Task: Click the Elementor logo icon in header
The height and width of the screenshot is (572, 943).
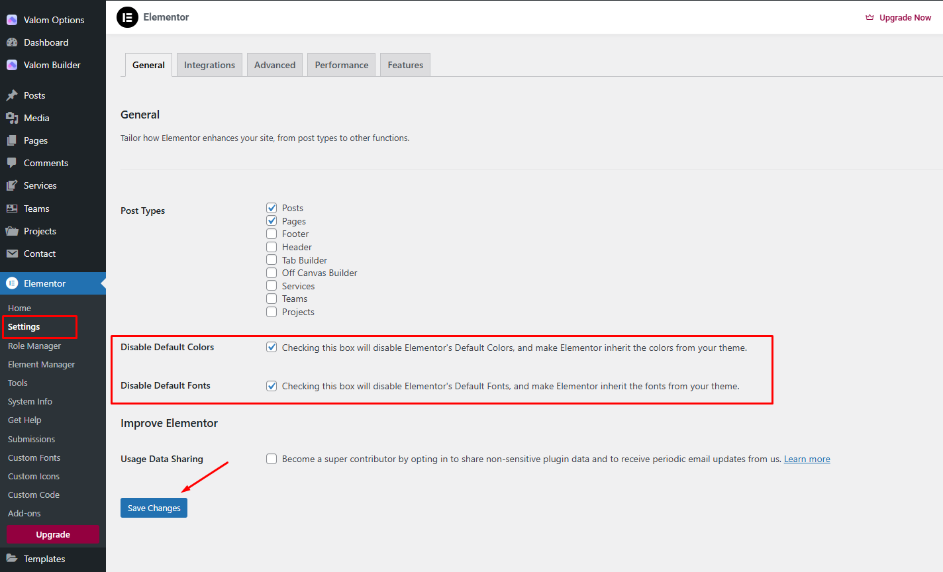Action: pyautogui.click(x=127, y=17)
